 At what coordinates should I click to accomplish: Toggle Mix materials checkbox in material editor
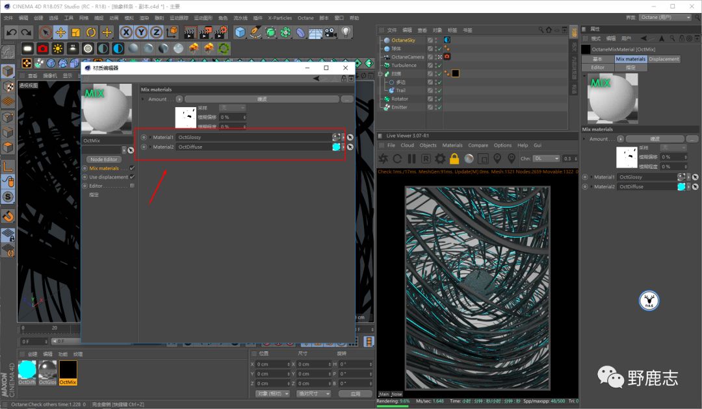point(132,168)
